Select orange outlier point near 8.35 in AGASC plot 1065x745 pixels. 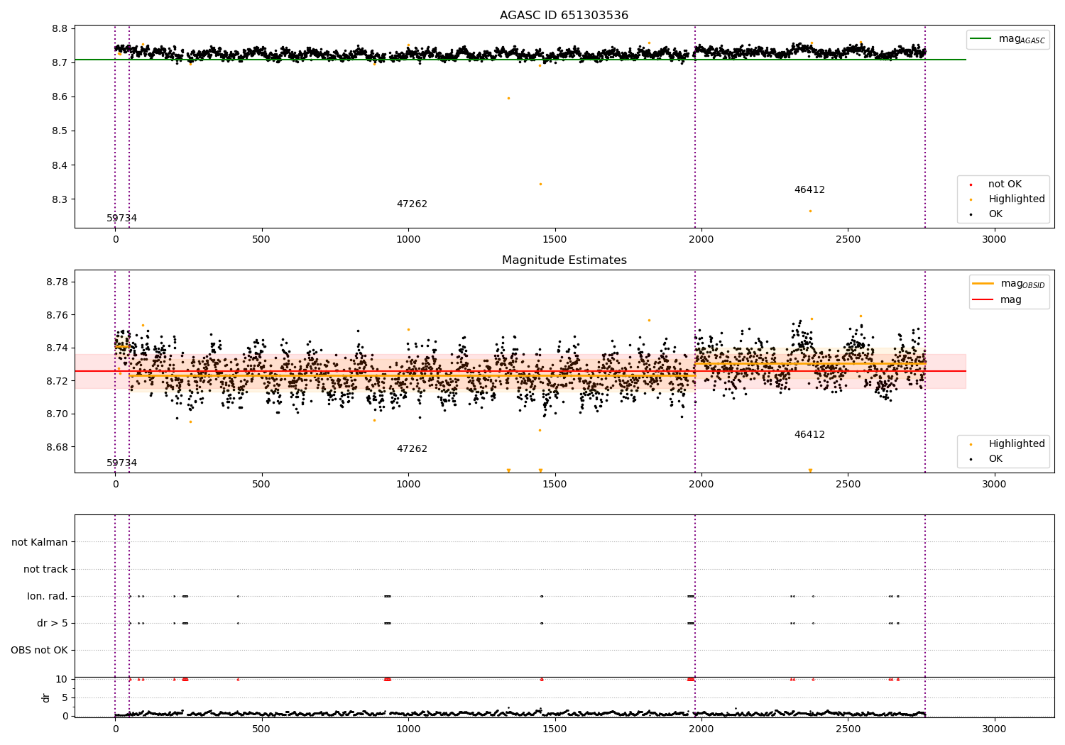540,184
